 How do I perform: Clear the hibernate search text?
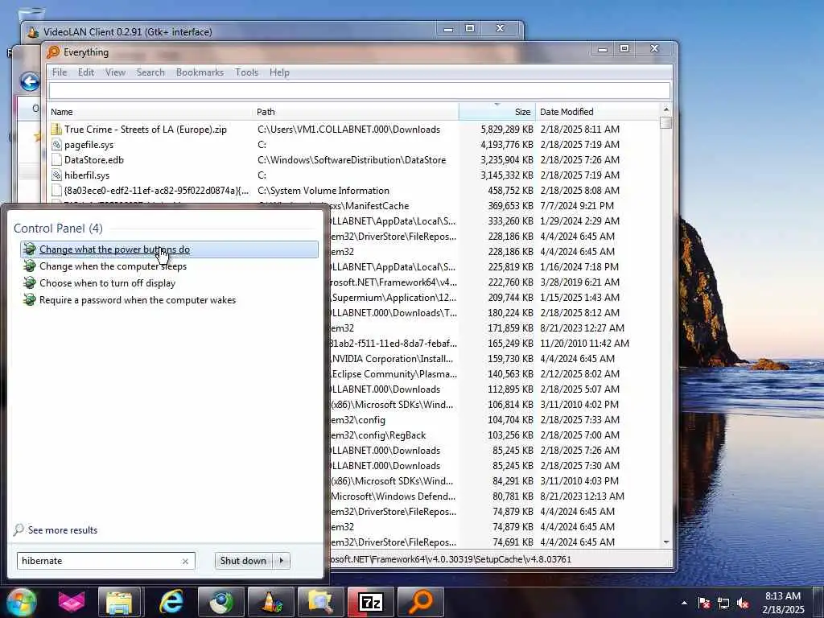click(x=185, y=561)
